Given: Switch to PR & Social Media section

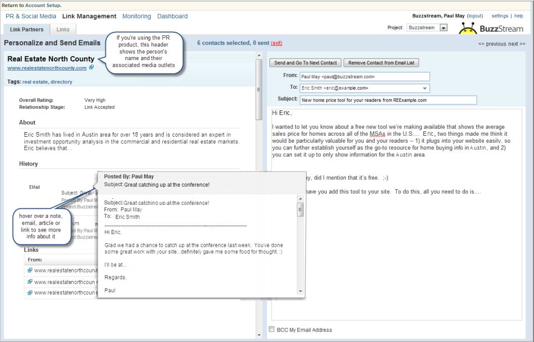Looking at the screenshot, I should pos(31,16).
